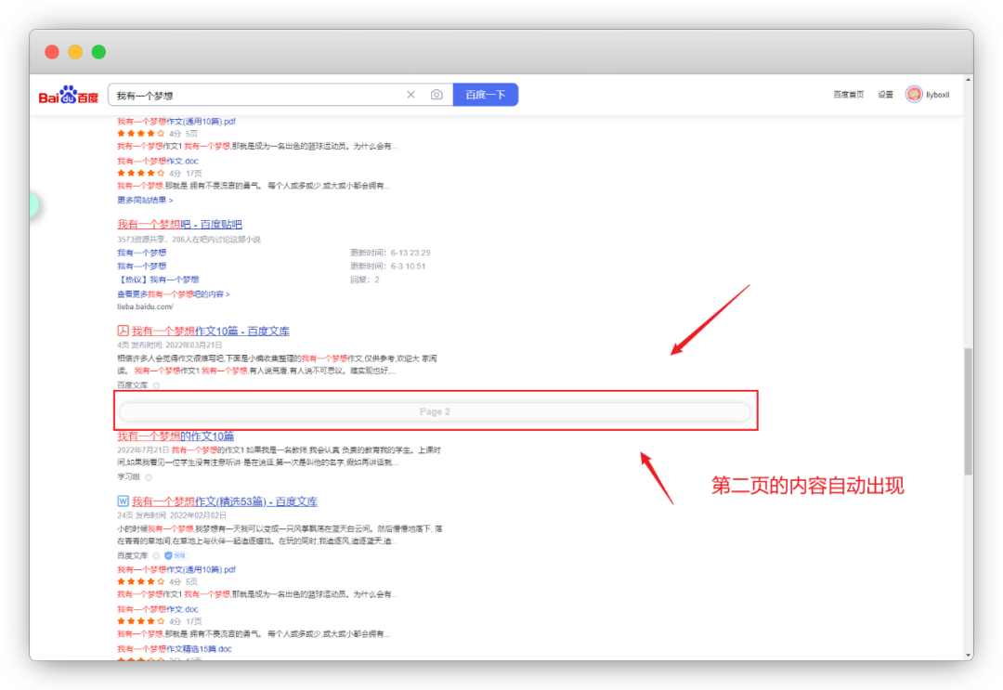This screenshot has width=1003, height=690.
Task: Open the 【热议】我有一个梦想 post
Action: click(x=158, y=280)
